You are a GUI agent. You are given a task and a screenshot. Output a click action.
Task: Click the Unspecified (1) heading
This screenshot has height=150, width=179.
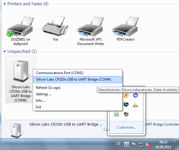(x=22, y=51)
